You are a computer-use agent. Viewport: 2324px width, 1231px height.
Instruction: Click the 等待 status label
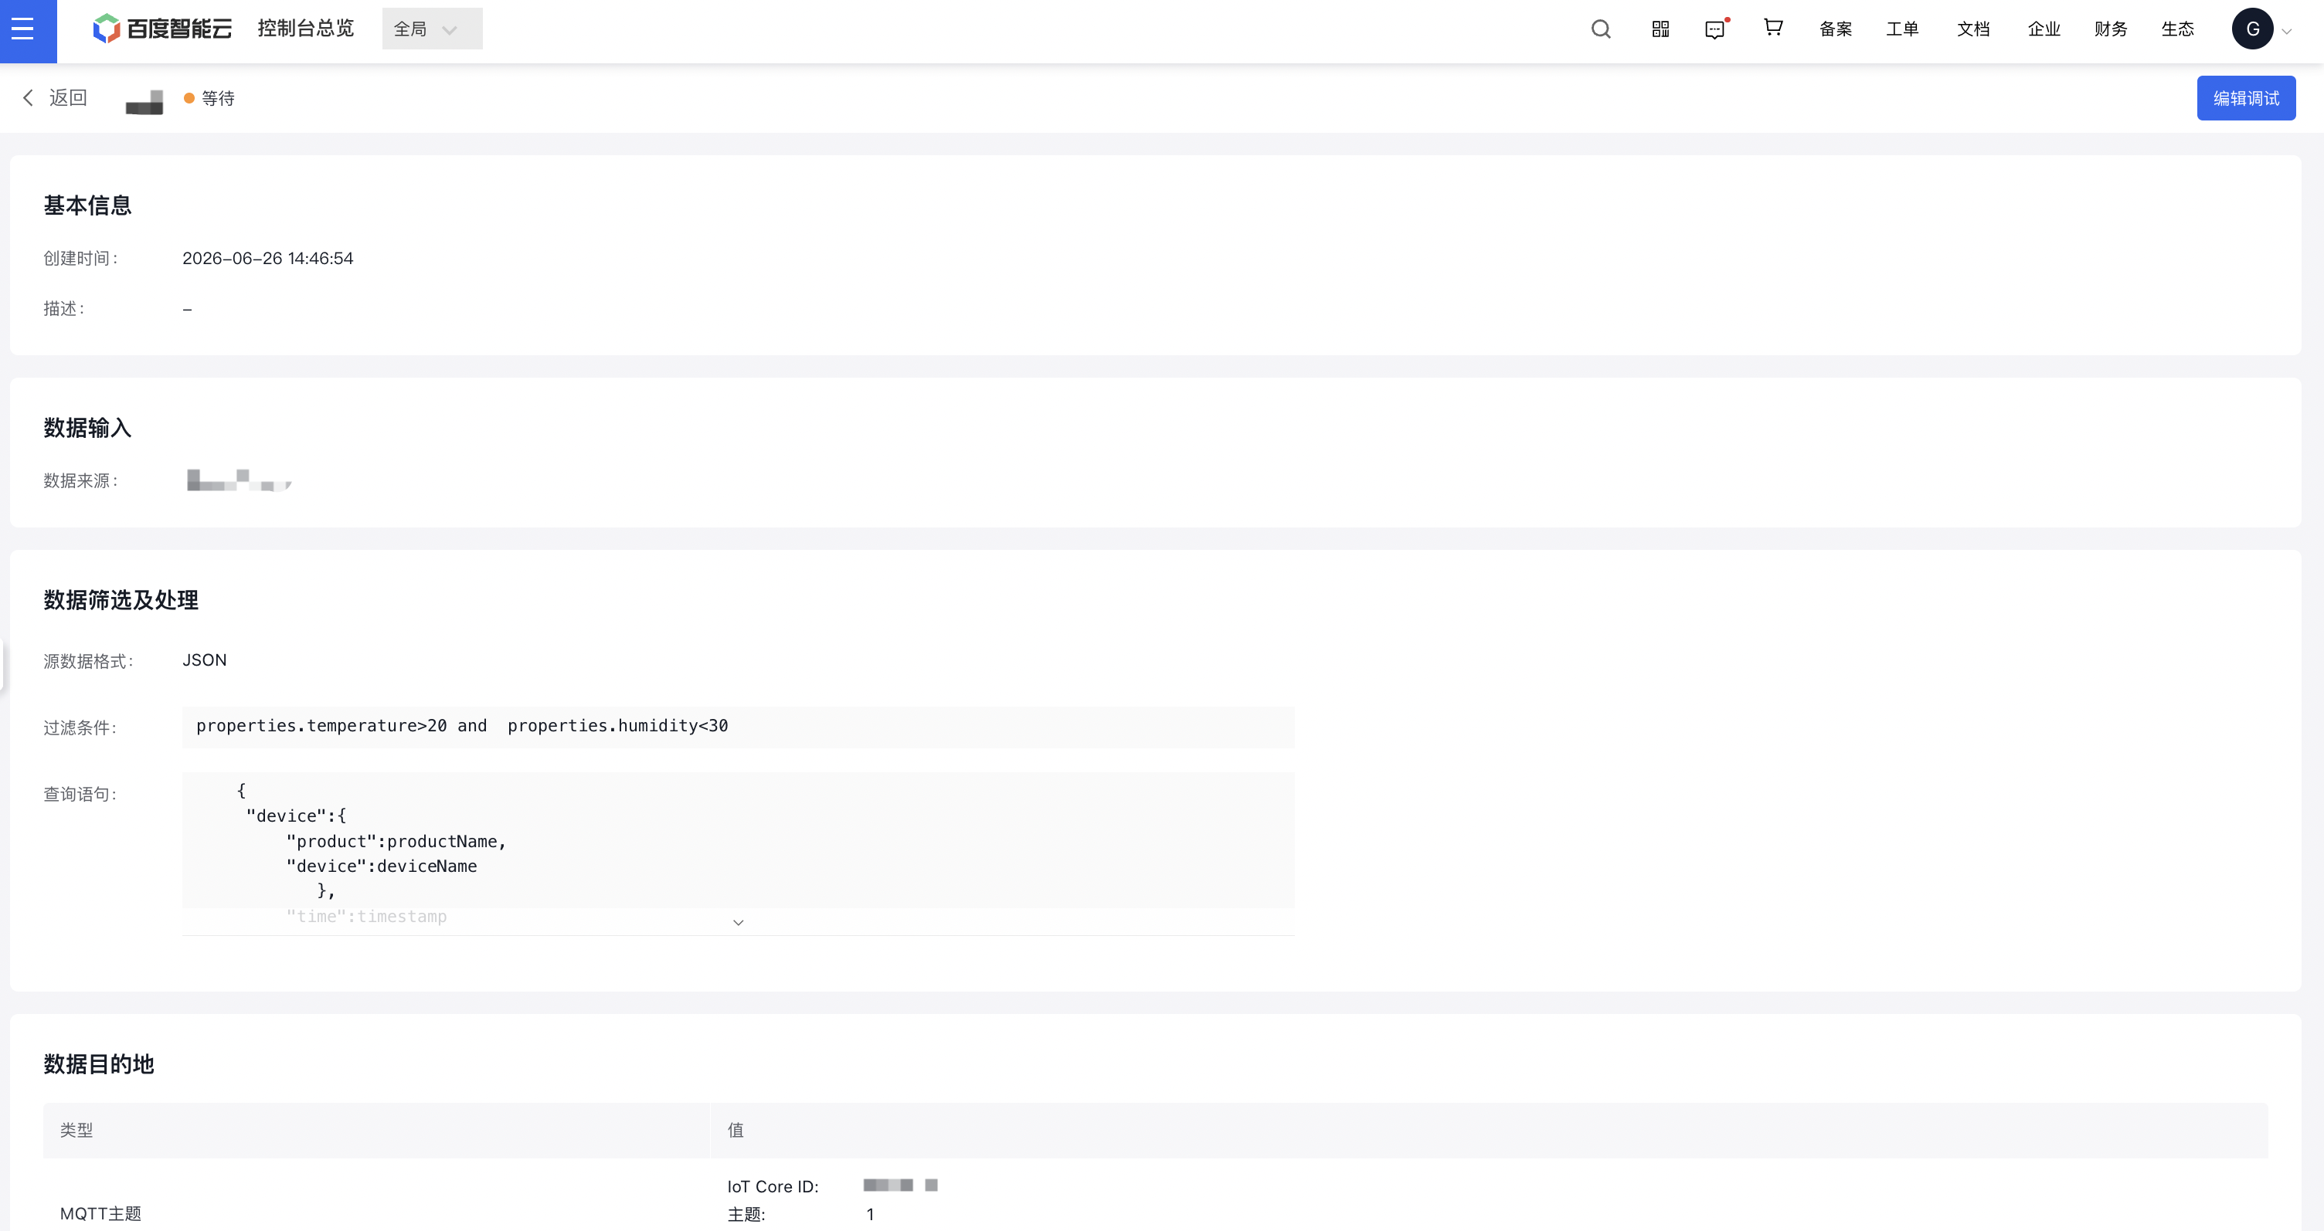[x=217, y=98]
